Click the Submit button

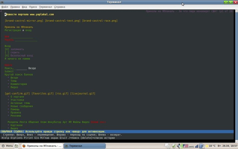(9, 72)
